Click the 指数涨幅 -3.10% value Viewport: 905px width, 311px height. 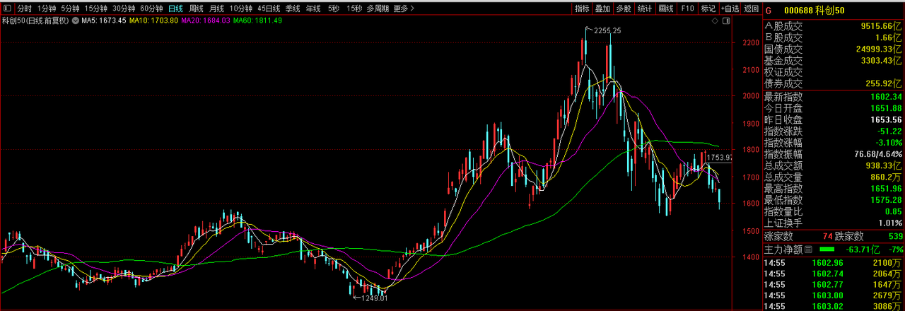(889, 143)
